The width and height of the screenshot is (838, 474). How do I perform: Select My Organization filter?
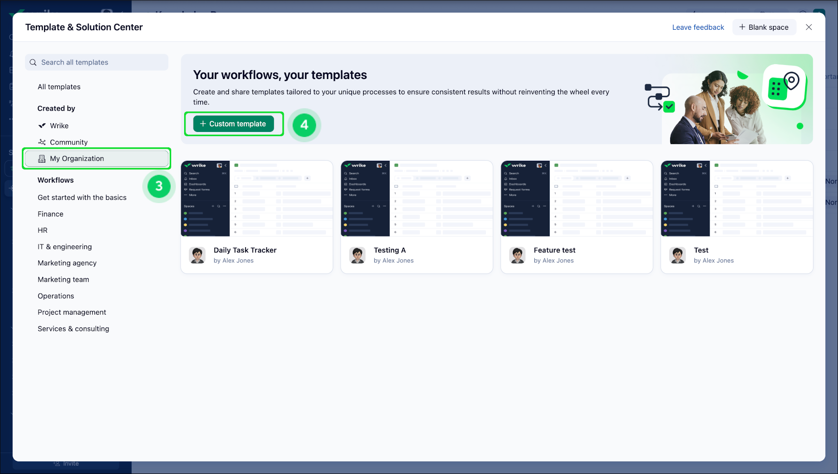coord(97,158)
